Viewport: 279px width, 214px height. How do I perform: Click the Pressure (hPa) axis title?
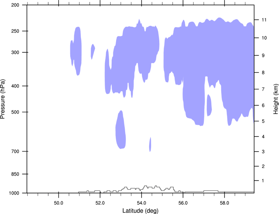coord(3,99)
